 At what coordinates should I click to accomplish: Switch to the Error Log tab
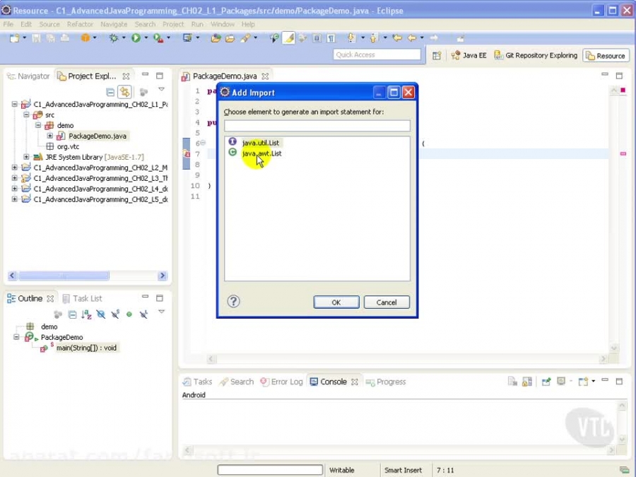click(x=281, y=381)
